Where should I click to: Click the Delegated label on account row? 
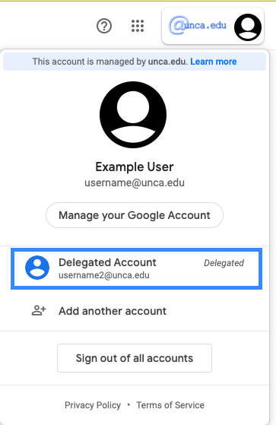(x=224, y=263)
